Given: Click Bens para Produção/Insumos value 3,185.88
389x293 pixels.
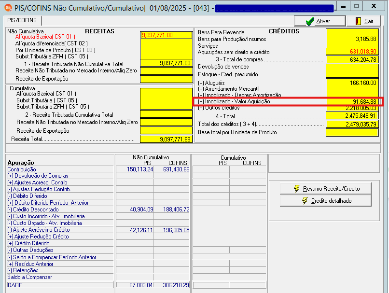Looking at the screenshot, I should 366,39.
